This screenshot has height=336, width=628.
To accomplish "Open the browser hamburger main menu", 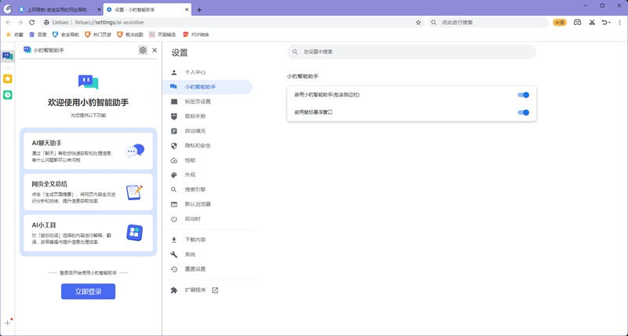I will click(x=620, y=23).
